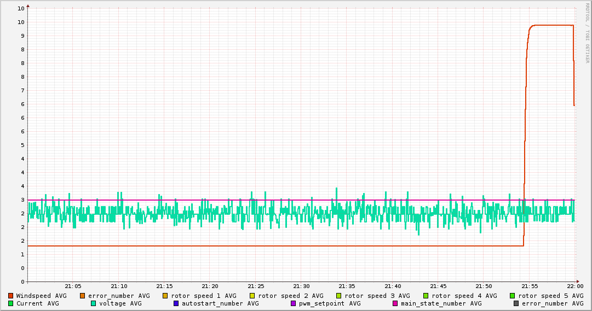592x311 pixels.
Task: Click the blue autostart_number AVG swatch
Action: (176, 303)
